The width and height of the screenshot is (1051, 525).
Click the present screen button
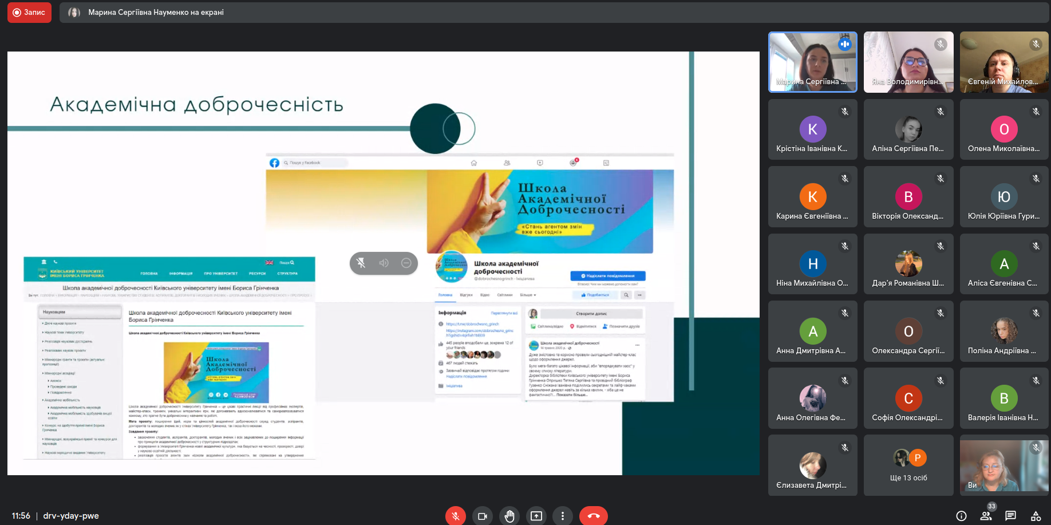(536, 516)
